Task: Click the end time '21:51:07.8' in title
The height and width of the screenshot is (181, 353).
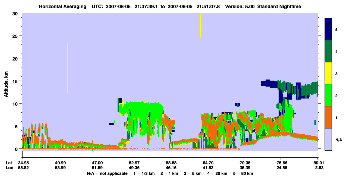Action: 209,6
